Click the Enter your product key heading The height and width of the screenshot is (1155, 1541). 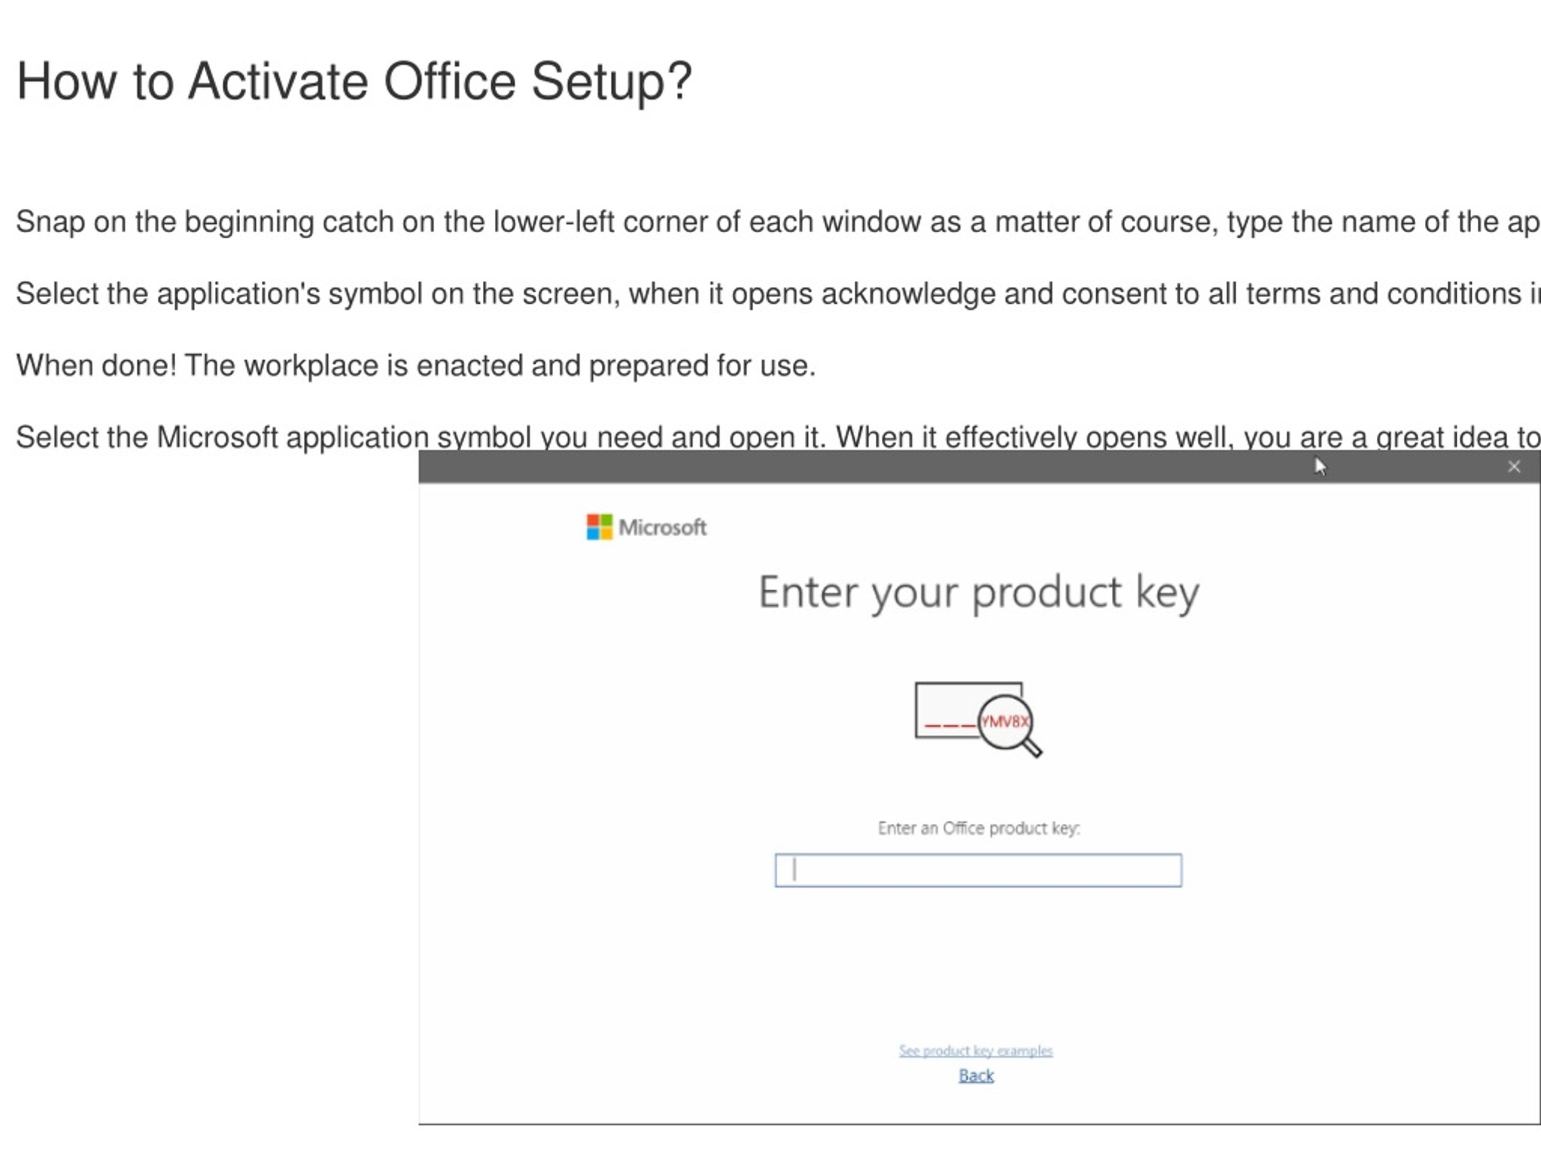click(x=979, y=593)
